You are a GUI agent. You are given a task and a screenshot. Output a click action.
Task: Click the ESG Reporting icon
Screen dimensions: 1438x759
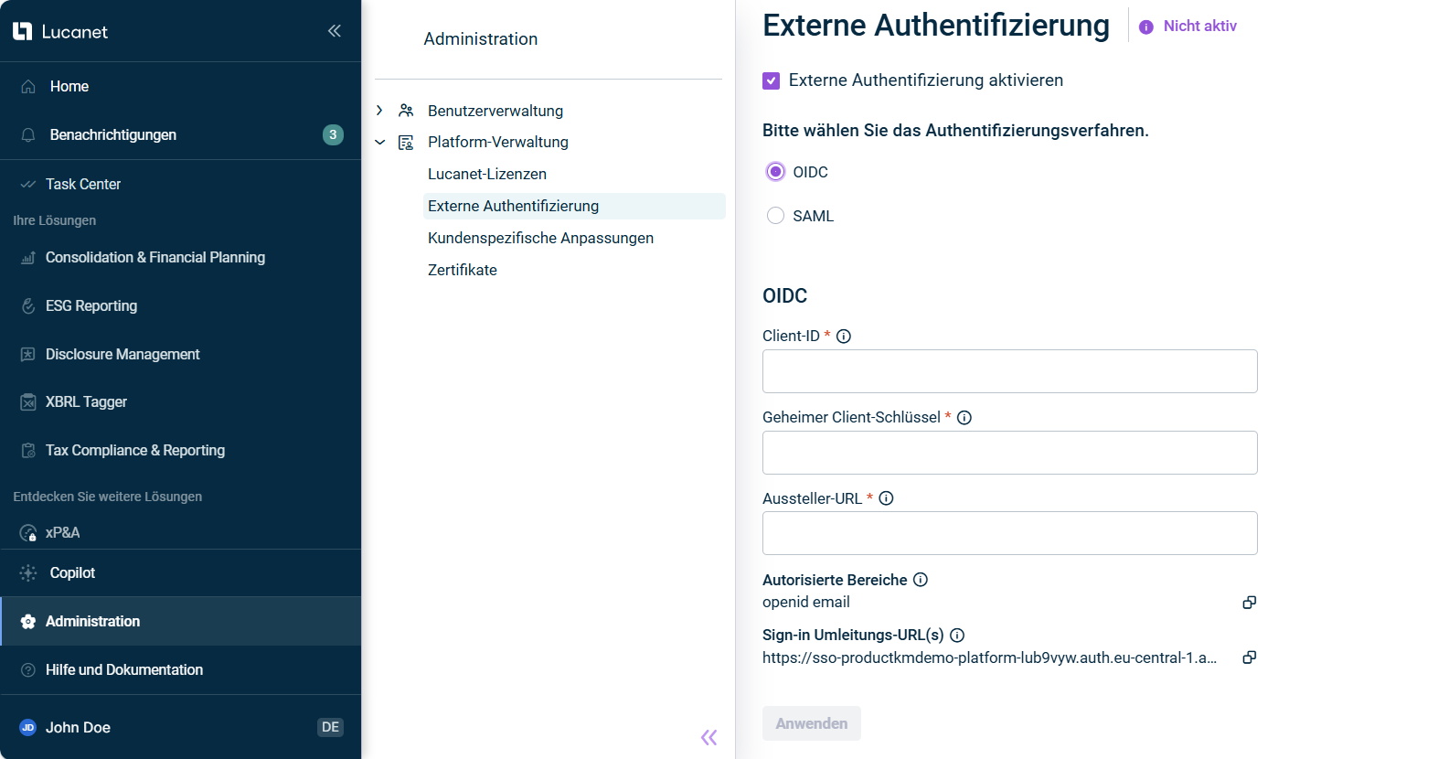tap(28, 305)
